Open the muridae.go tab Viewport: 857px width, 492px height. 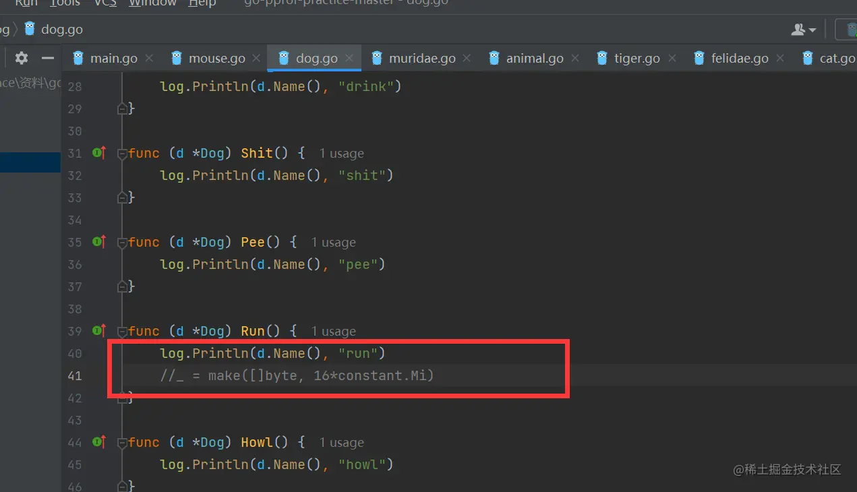(422, 59)
